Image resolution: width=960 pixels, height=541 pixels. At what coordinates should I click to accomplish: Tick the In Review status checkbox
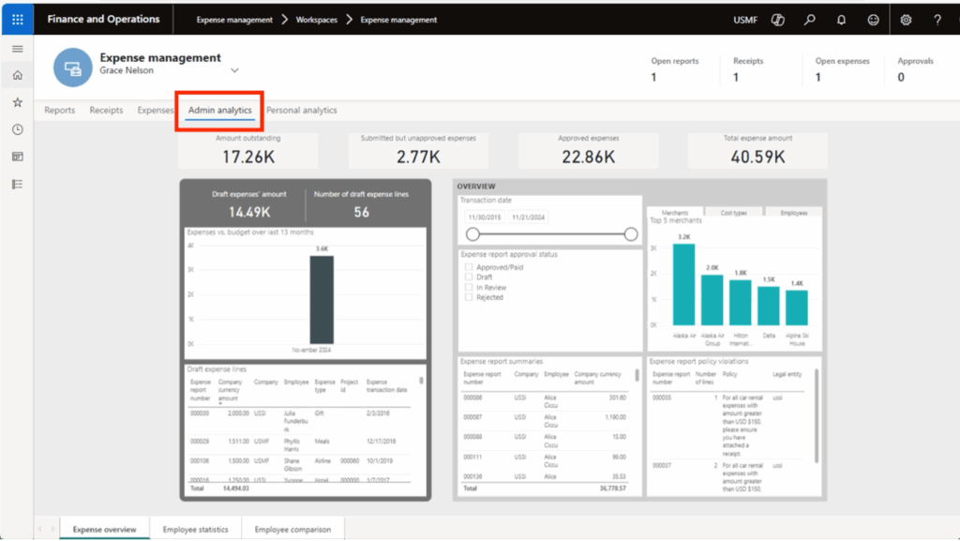[x=469, y=287]
